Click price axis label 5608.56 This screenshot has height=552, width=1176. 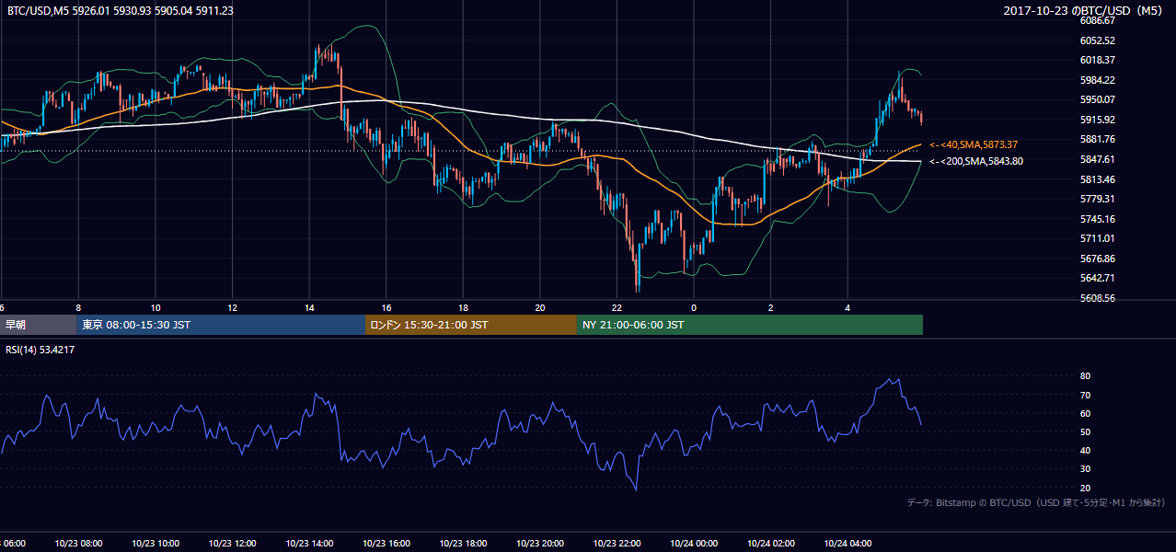pyautogui.click(x=1098, y=298)
